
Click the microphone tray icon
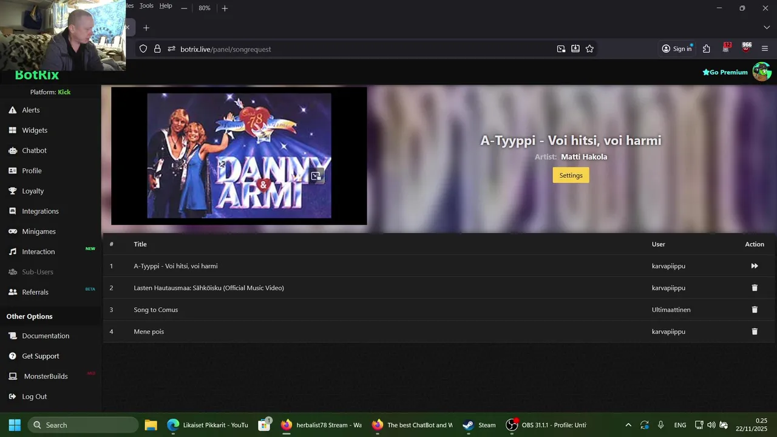tap(661, 425)
